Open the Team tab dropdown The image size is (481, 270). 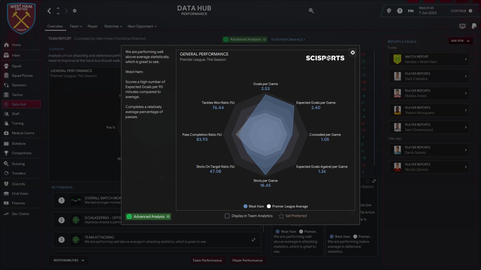(76, 26)
